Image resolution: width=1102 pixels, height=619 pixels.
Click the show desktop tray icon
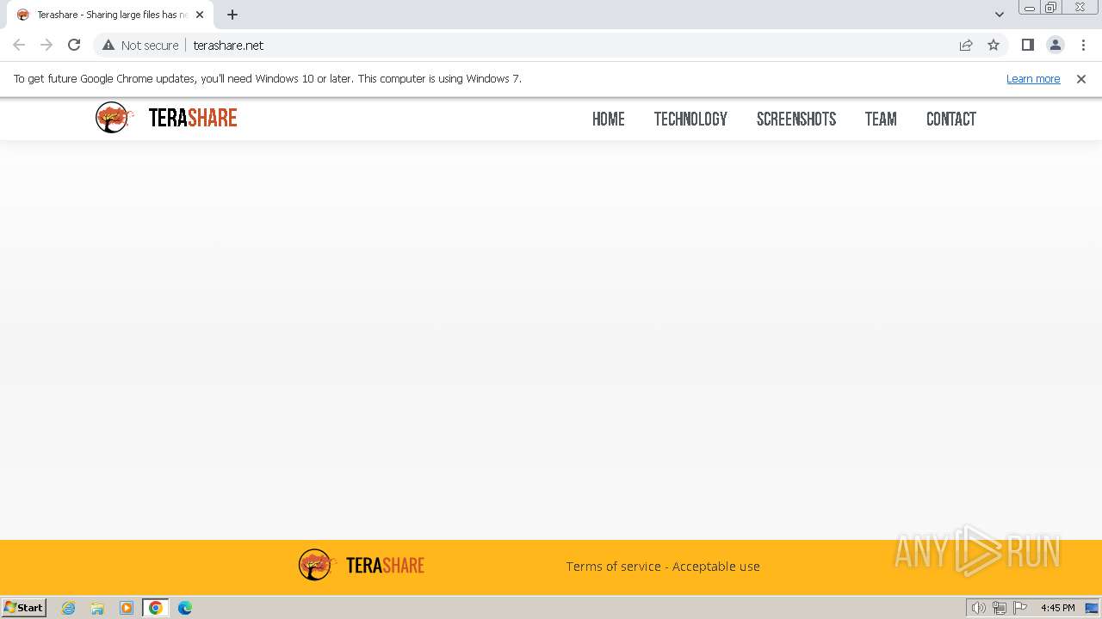pyautogui.click(x=1092, y=608)
